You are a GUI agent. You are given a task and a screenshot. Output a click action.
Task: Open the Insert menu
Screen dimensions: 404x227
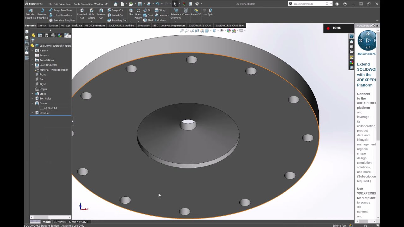(69, 4)
